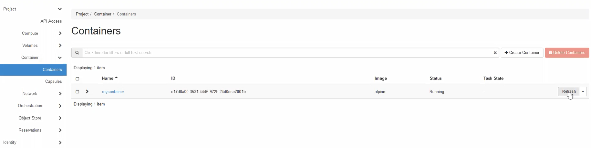The image size is (591, 148).
Task: Click the search magnifier icon
Action: tap(77, 53)
